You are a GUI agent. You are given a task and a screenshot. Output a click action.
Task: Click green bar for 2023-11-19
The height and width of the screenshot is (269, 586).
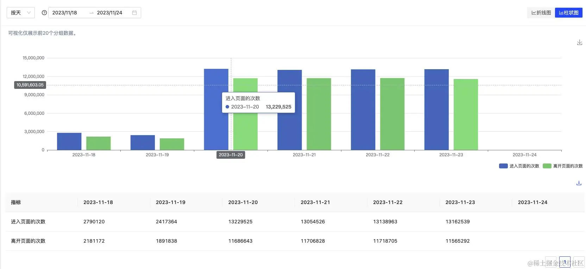pos(172,144)
